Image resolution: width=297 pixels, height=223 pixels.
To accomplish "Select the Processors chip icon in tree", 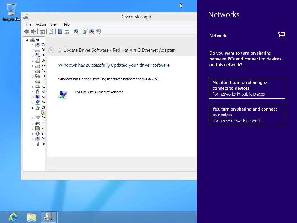I will click(x=38, y=128).
